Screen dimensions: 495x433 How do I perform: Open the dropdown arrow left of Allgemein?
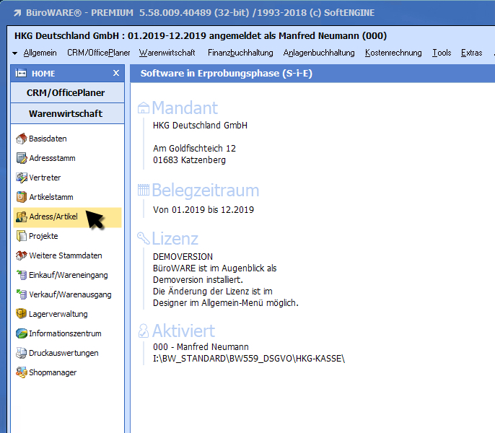(15, 53)
